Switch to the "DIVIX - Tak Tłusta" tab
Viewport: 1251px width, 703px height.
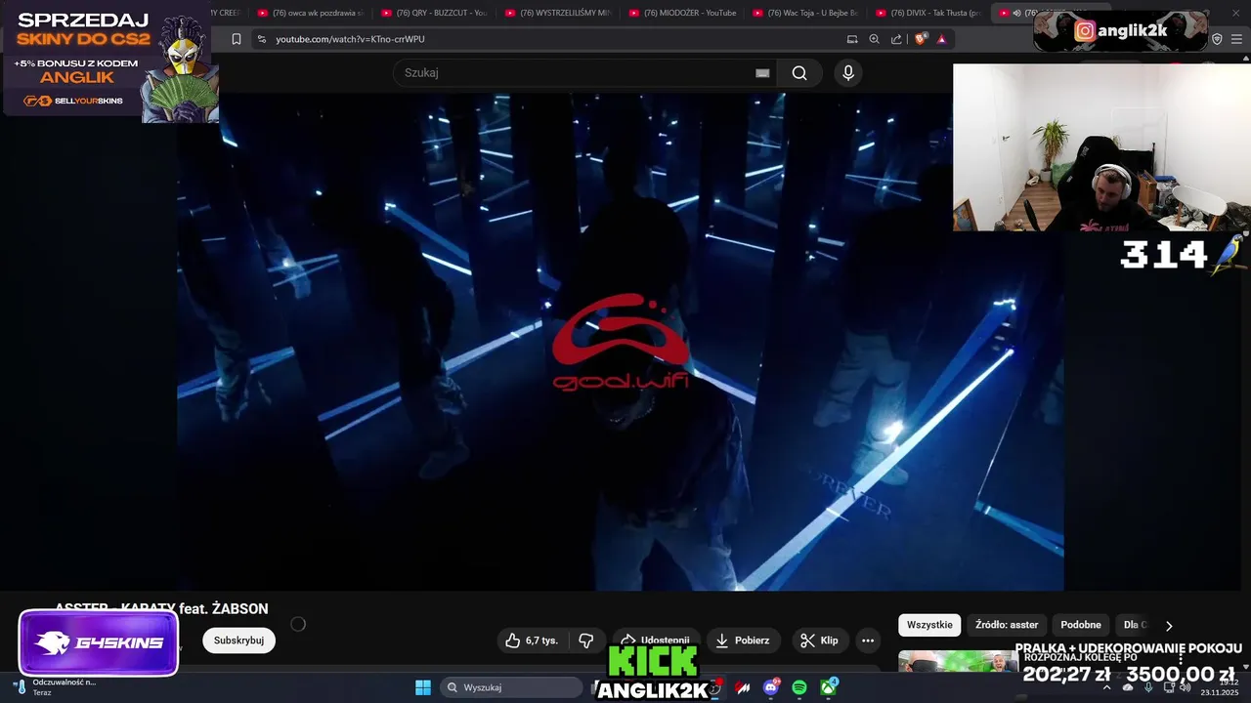point(928,13)
